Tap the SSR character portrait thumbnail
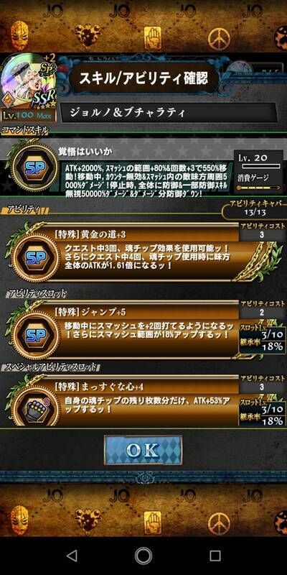 (x=29, y=83)
